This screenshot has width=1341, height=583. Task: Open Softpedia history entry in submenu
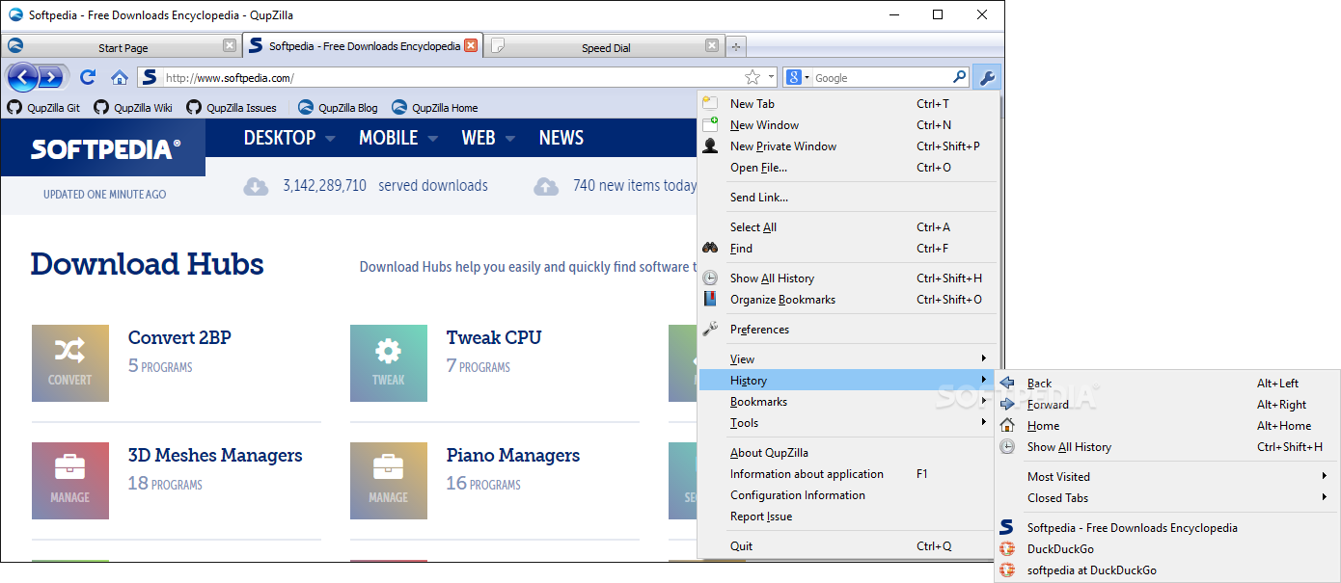pos(1166,528)
